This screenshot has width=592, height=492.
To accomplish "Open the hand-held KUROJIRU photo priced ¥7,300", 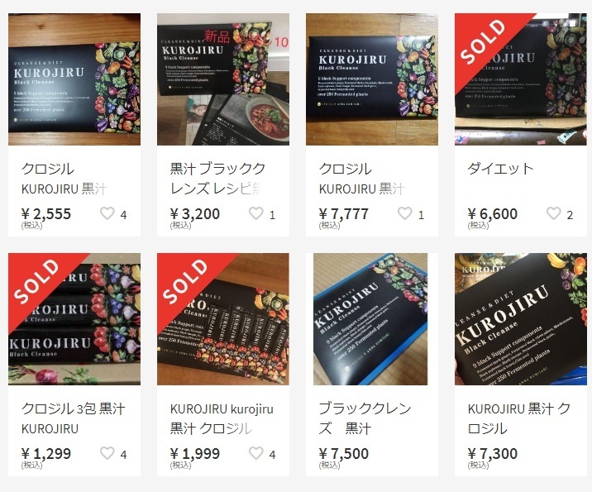I will pyautogui.click(x=521, y=319).
